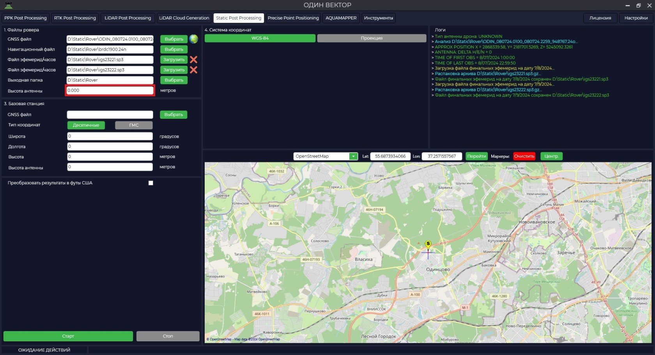Click Выбрать for base station GNSS file

click(x=173, y=115)
